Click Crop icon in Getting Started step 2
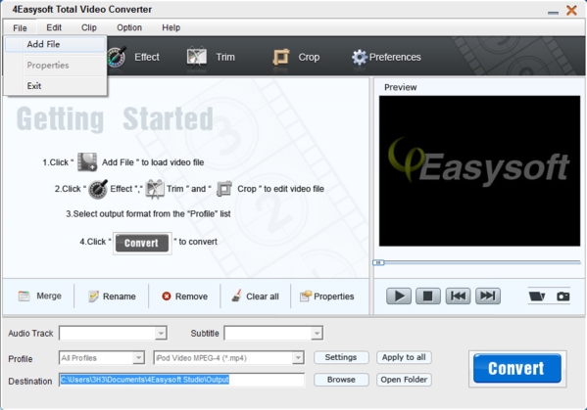Image resolution: width=587 pixels, height=410 pixels. 224,189
